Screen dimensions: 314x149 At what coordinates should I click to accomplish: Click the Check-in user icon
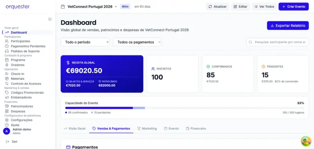click(x=7, y=74)
